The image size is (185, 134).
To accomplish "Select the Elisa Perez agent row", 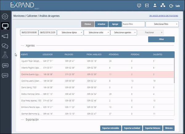I will 97,101.
